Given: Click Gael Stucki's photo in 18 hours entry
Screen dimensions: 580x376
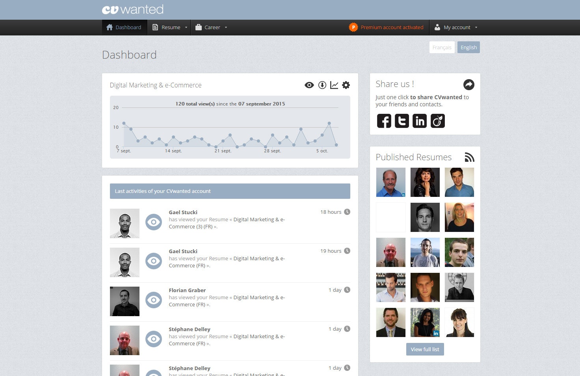Looking at the screenshot, I should [125, 223].
